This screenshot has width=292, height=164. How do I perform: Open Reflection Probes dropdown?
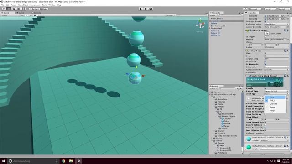pos(277,24)
